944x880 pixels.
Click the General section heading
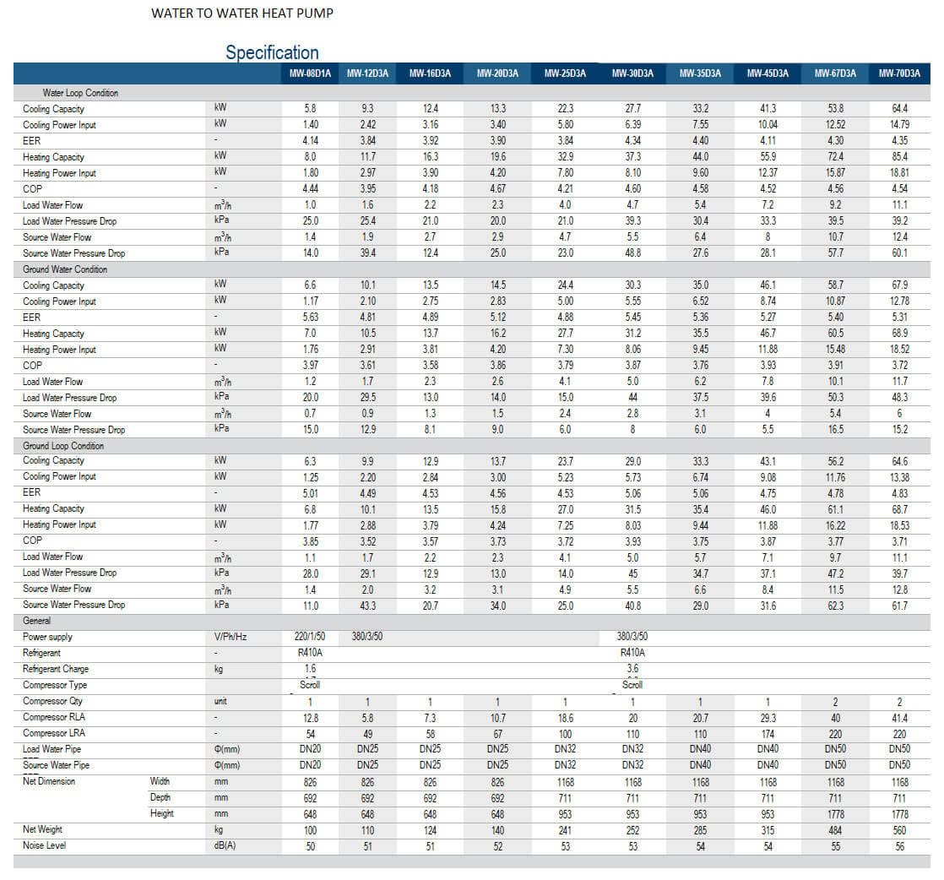click(36, 621)
